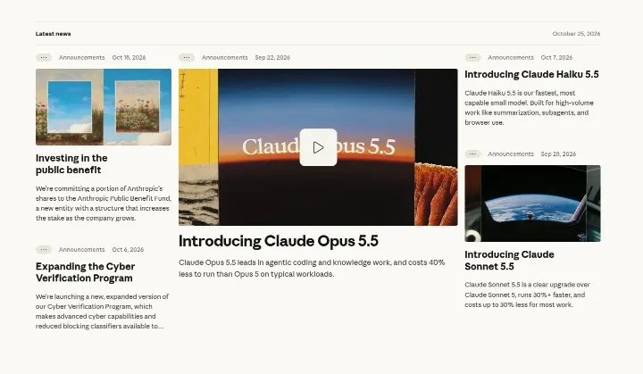The image size is (643, 374).
Task: Click the Oct 6, 2026 date
Action: tap(128, 249)
